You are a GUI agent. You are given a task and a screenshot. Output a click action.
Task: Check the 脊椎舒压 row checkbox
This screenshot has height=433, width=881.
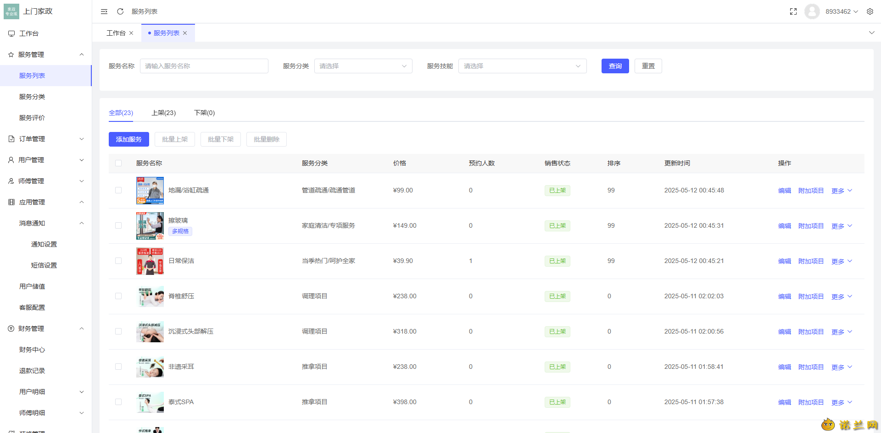(118, 296)
